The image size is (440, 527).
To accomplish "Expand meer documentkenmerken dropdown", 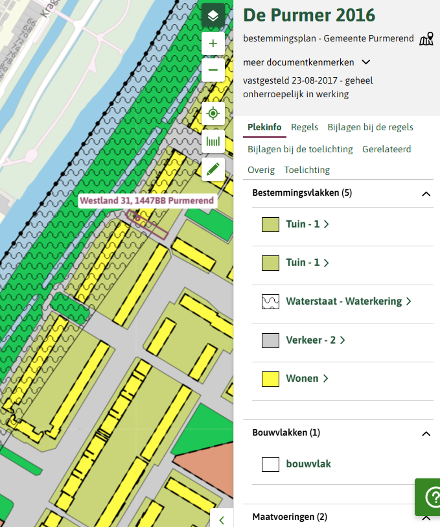I will [x=307, y=62].
